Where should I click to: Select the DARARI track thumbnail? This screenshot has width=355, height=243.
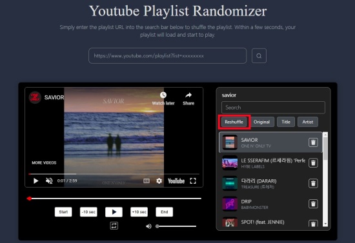click(x=230, y=183)
